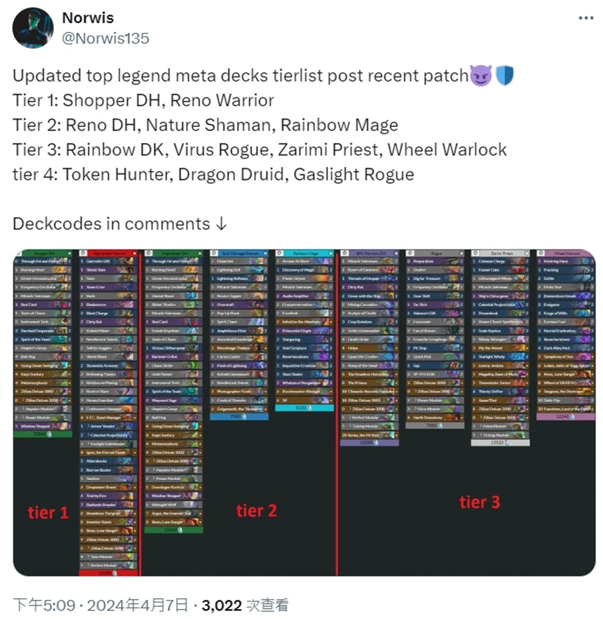Click copy icon on Spell Damage Shaman deck
This screenshot has width=603, height=619.
click(x=214, y=253)
